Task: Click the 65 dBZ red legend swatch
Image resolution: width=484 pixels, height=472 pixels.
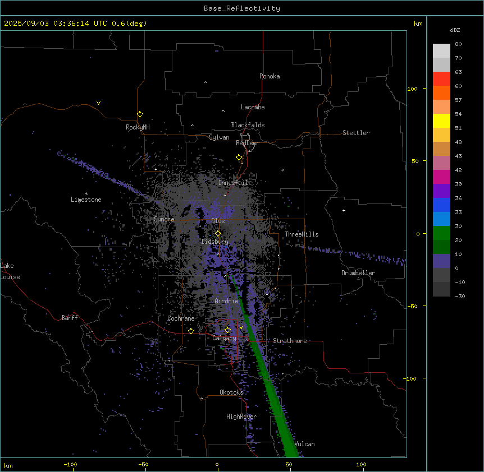Action: tap(441, 79)
